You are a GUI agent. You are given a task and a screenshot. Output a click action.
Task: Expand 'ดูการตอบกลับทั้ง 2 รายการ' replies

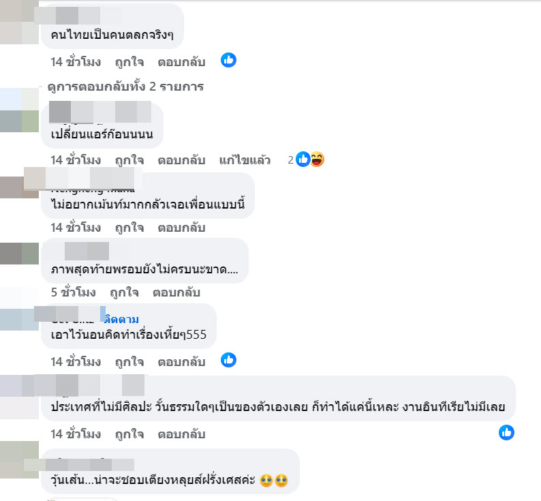coord(125,87)
